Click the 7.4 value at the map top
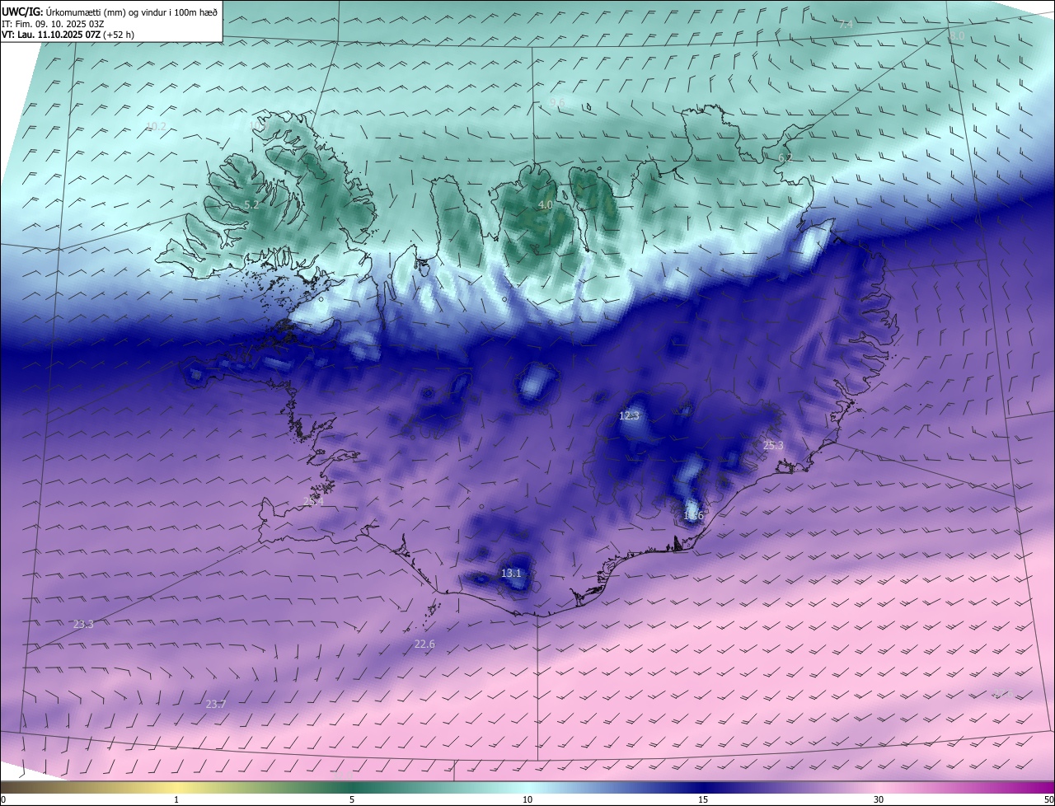 point(846,25)
